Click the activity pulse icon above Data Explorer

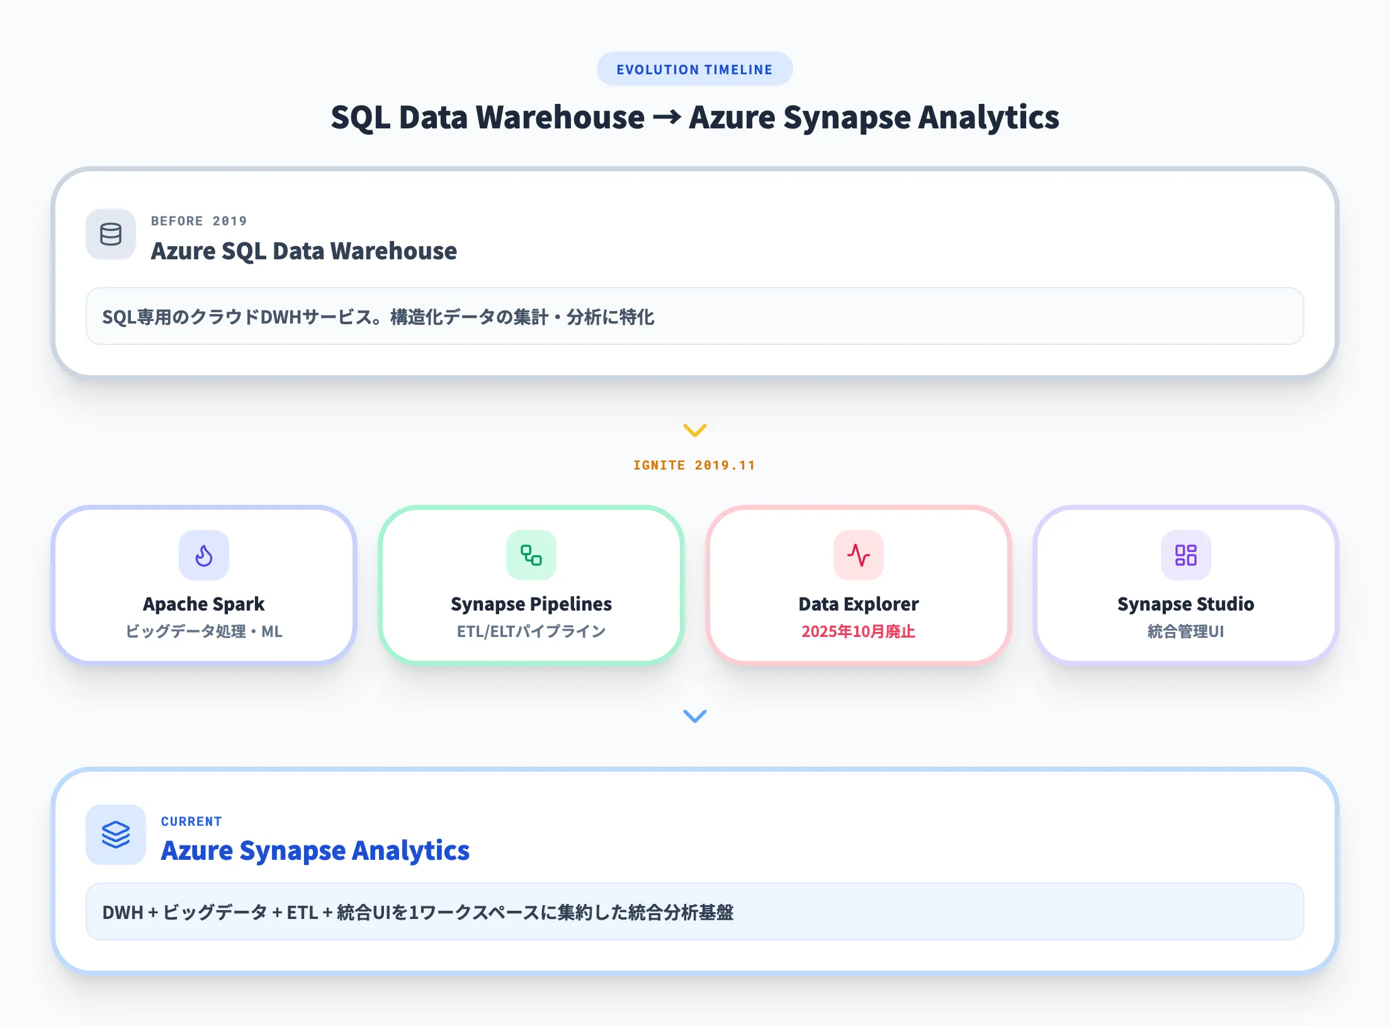[859, 555]
